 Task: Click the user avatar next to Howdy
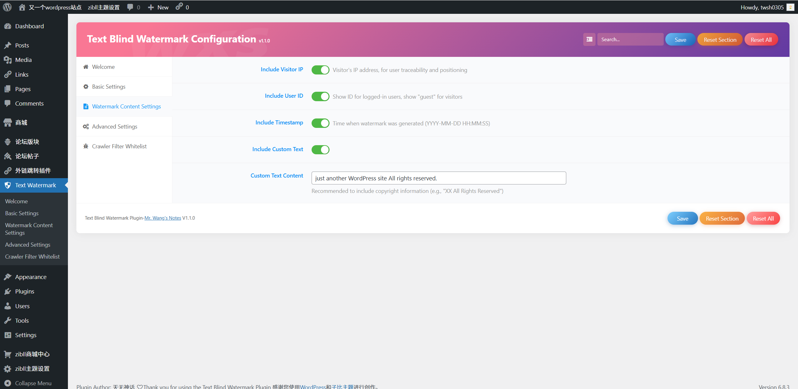coord(790,7)
